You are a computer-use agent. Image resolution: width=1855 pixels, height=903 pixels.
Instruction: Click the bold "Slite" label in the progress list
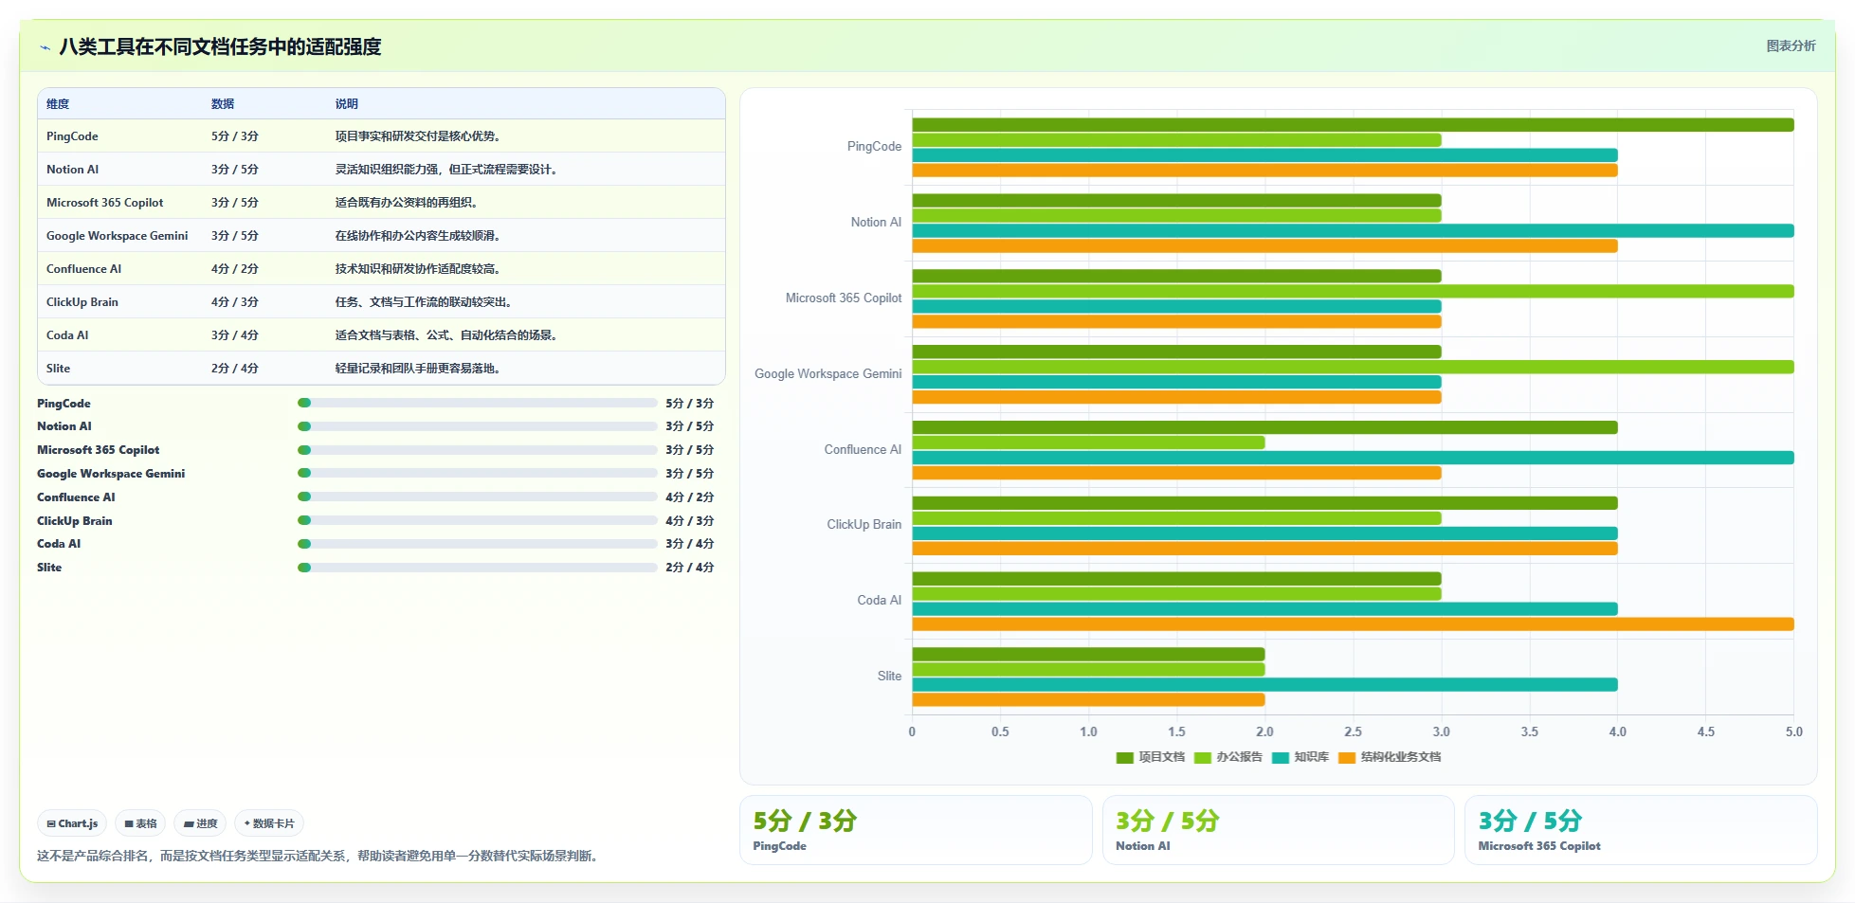click(x=49, y=568)
